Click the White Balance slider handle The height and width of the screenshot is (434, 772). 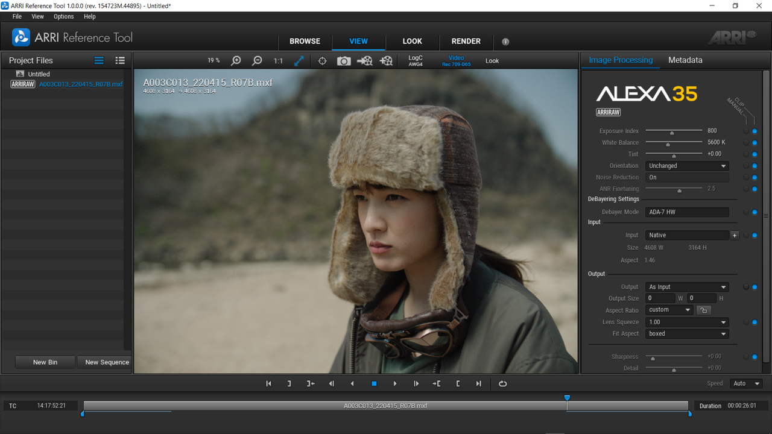coord(668,145)
